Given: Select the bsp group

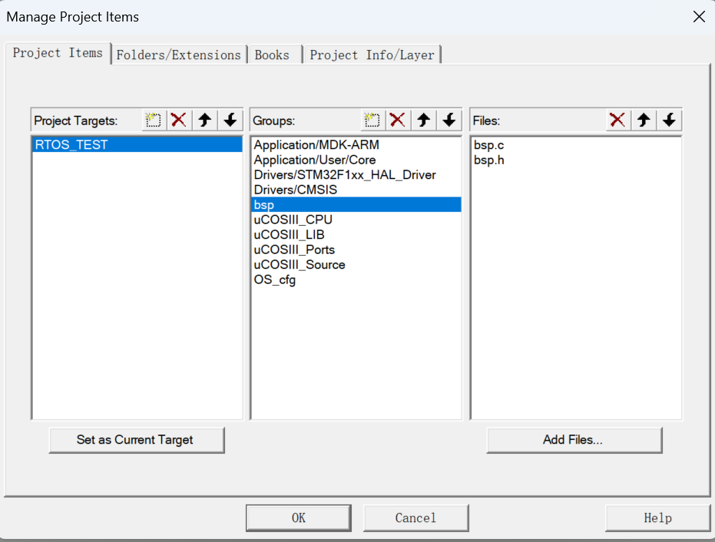Looking at the screenshot, I should pos(356,205).
